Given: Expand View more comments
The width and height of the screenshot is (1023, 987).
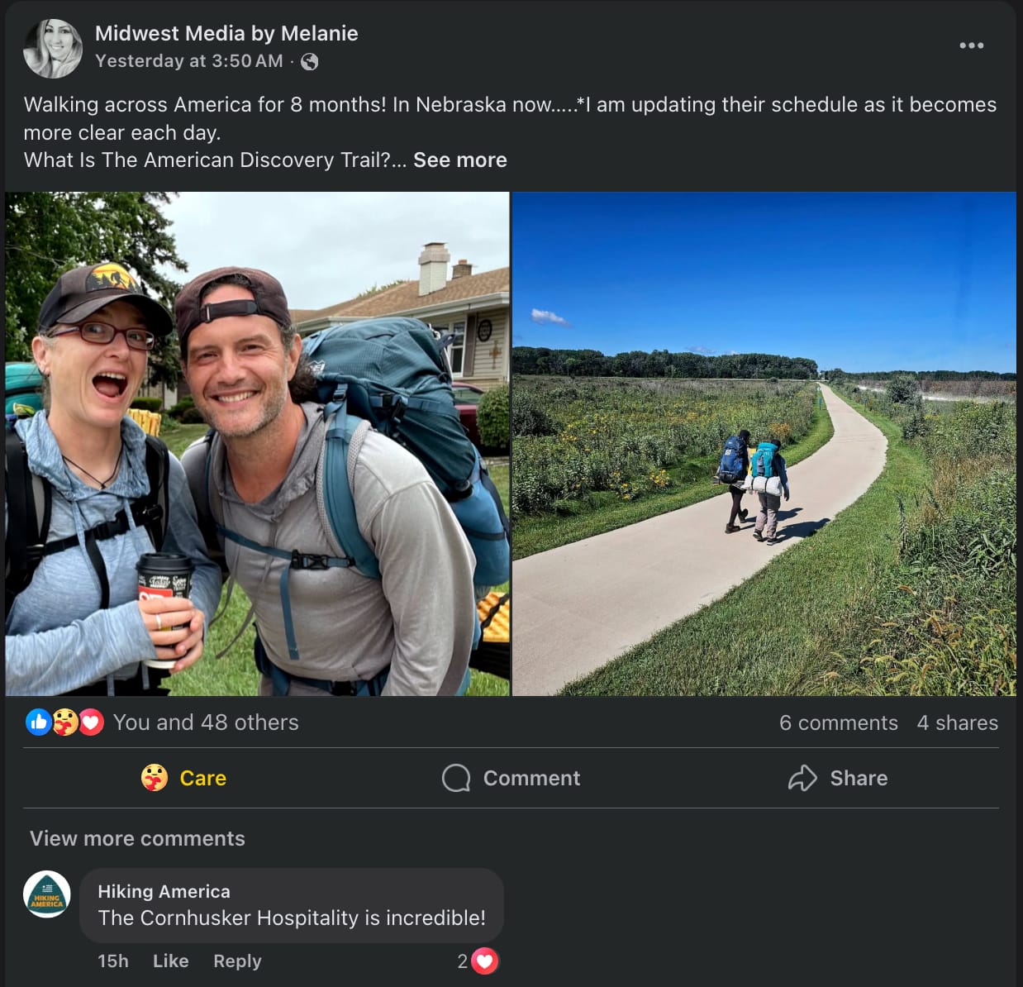Looking at the screenshot, I should coord(137,838).
